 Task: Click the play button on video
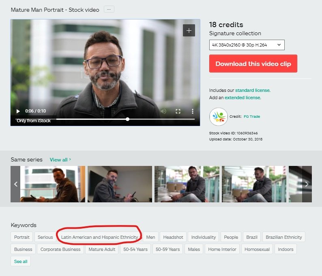pyautogui.click(x=18, y=111)
